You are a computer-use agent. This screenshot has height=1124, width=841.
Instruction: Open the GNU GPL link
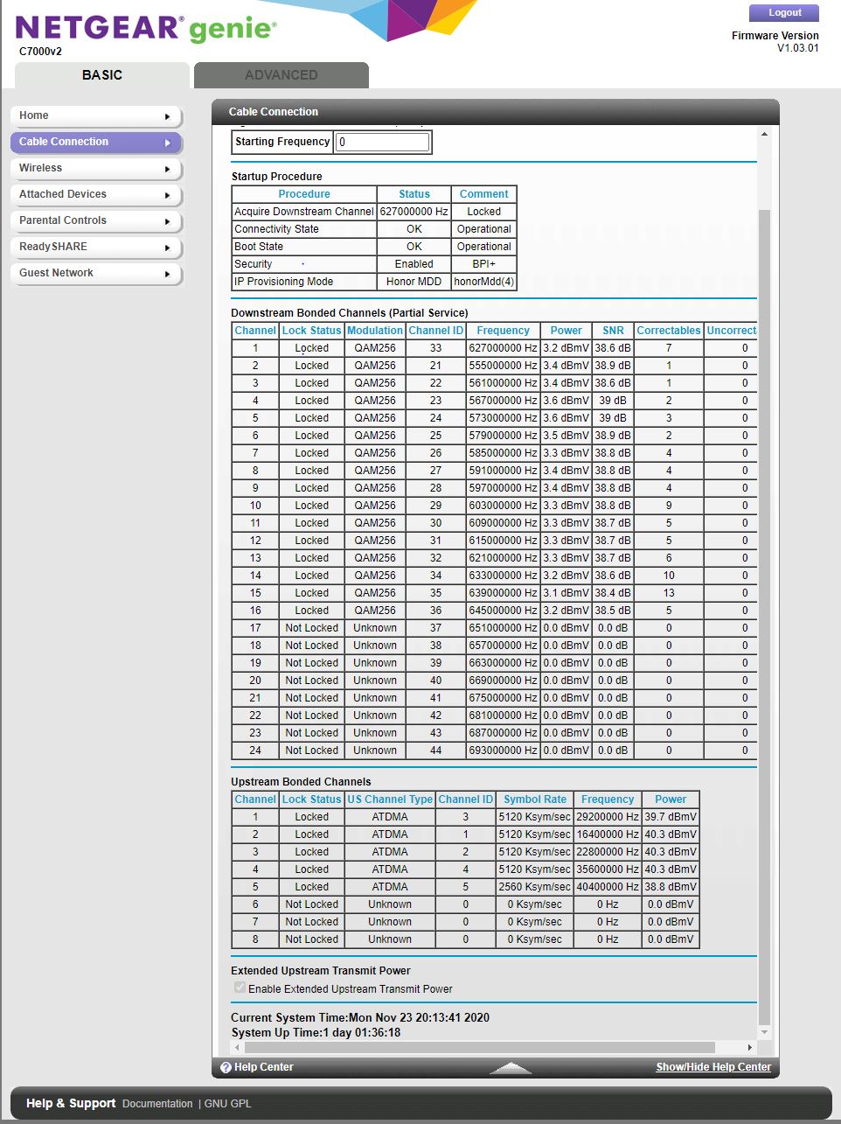click(x=226, y=1103)
